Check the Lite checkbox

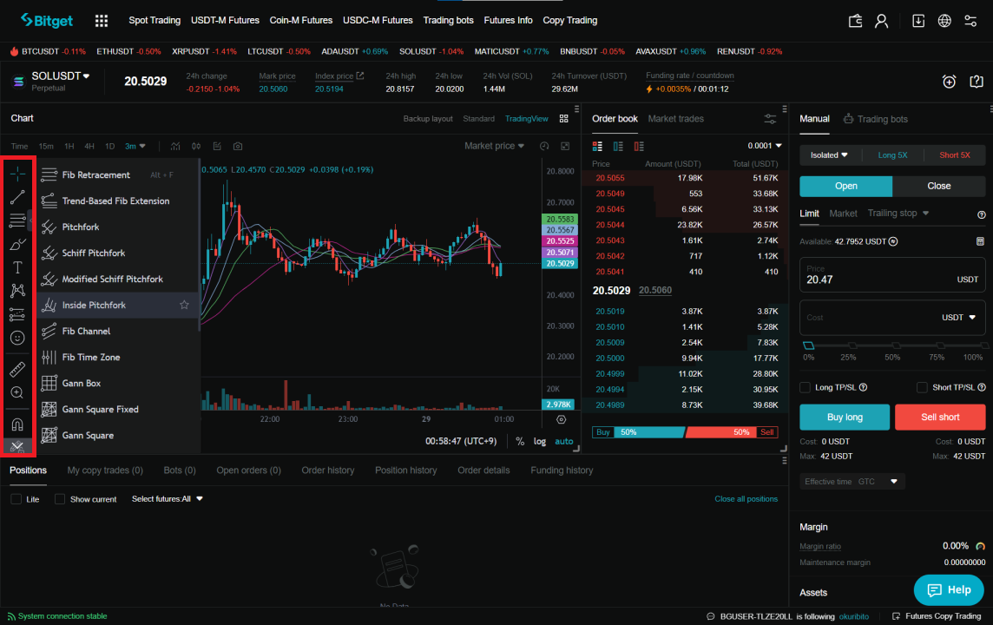(16, 499)
